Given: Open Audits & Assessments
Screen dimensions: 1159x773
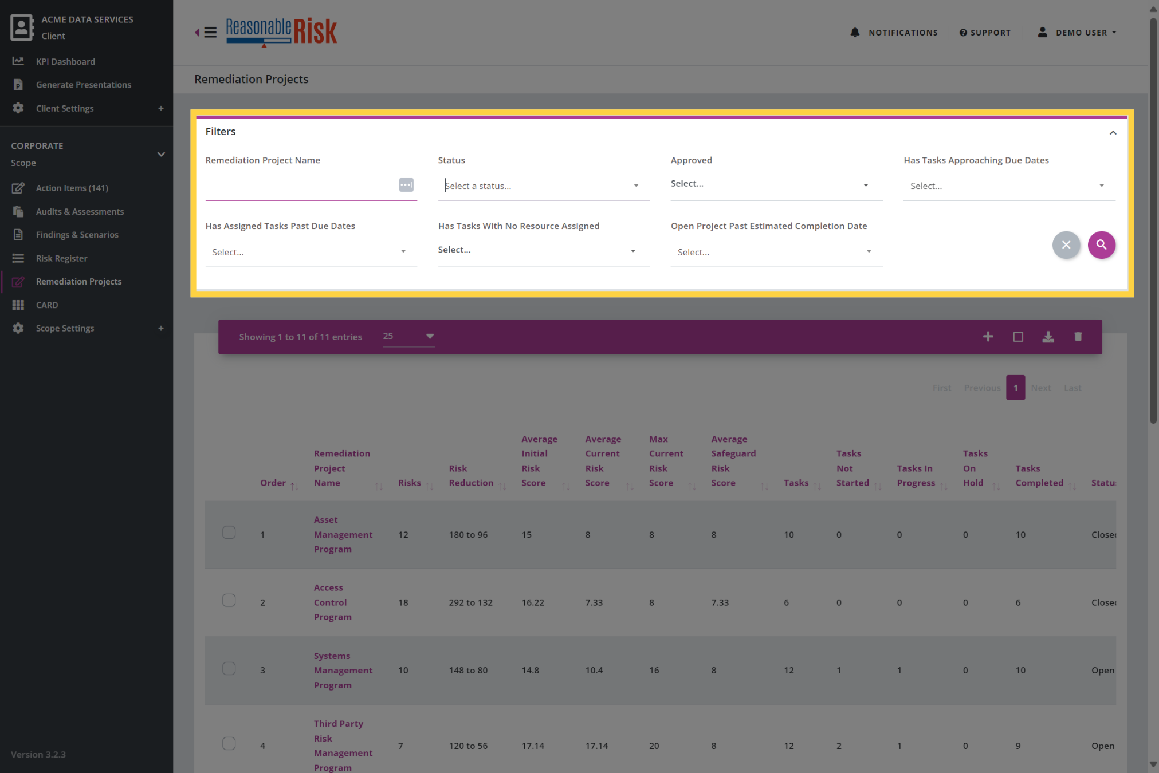Looking at the screenshot, I should 80,211.
